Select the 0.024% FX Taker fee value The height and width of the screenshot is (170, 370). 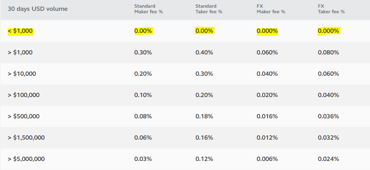tap(328, 159)
